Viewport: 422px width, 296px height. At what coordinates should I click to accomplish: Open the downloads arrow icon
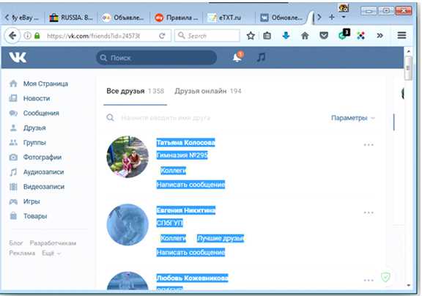click(x=286, y=35)
